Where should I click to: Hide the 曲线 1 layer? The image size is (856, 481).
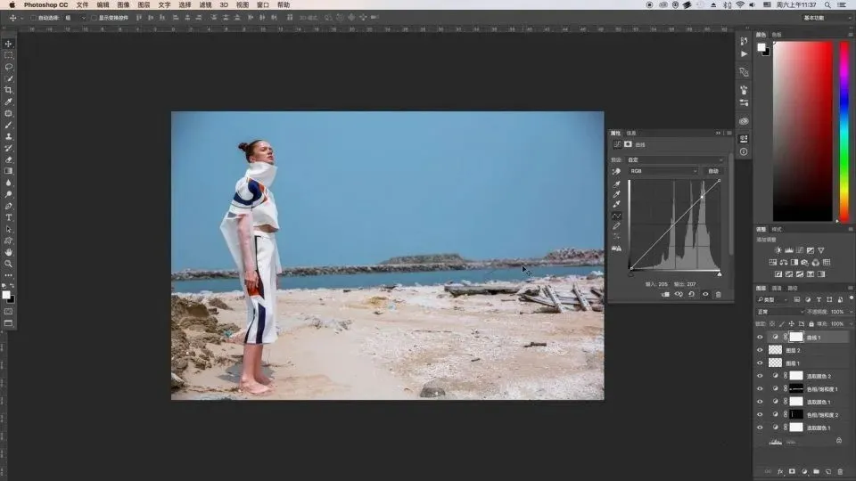[x=760, y=338]
